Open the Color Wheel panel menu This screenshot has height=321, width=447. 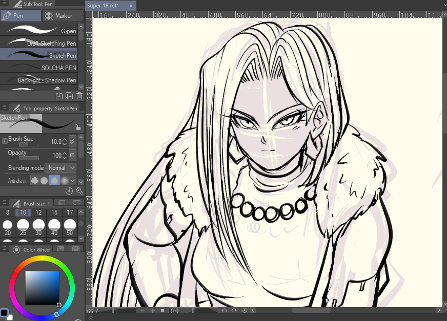(4, 248)
